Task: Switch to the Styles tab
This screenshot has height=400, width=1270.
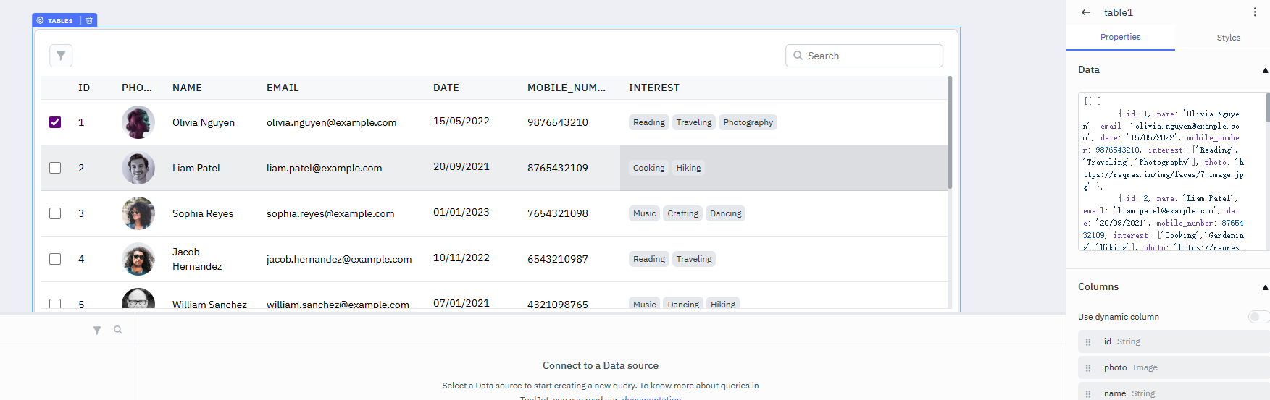Action: click(1229, 38)
